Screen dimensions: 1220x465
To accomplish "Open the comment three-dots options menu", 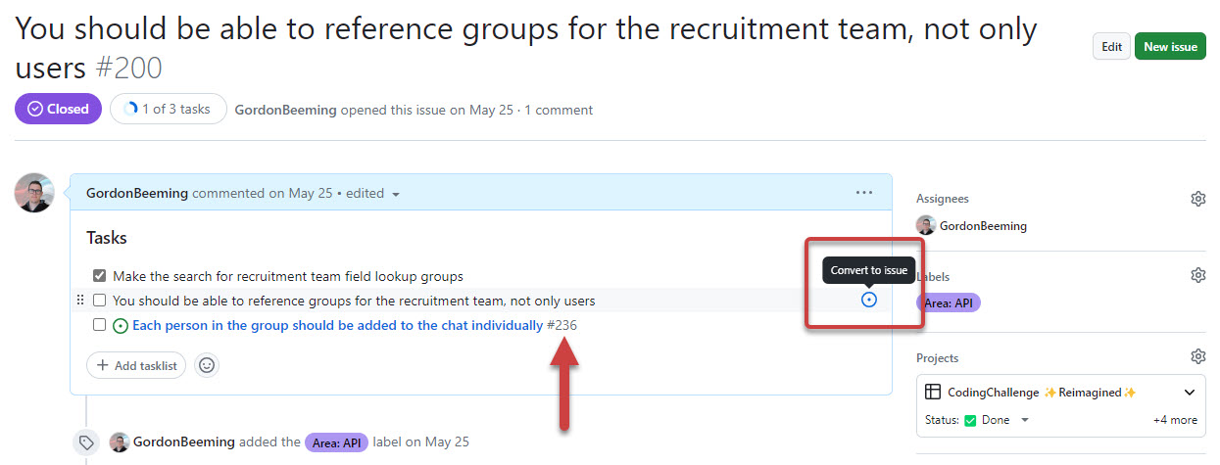I will (863, 193).
